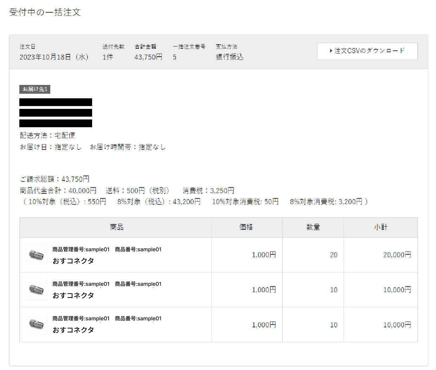
Task: Select the 小計 column header
Action: [380, 227]
